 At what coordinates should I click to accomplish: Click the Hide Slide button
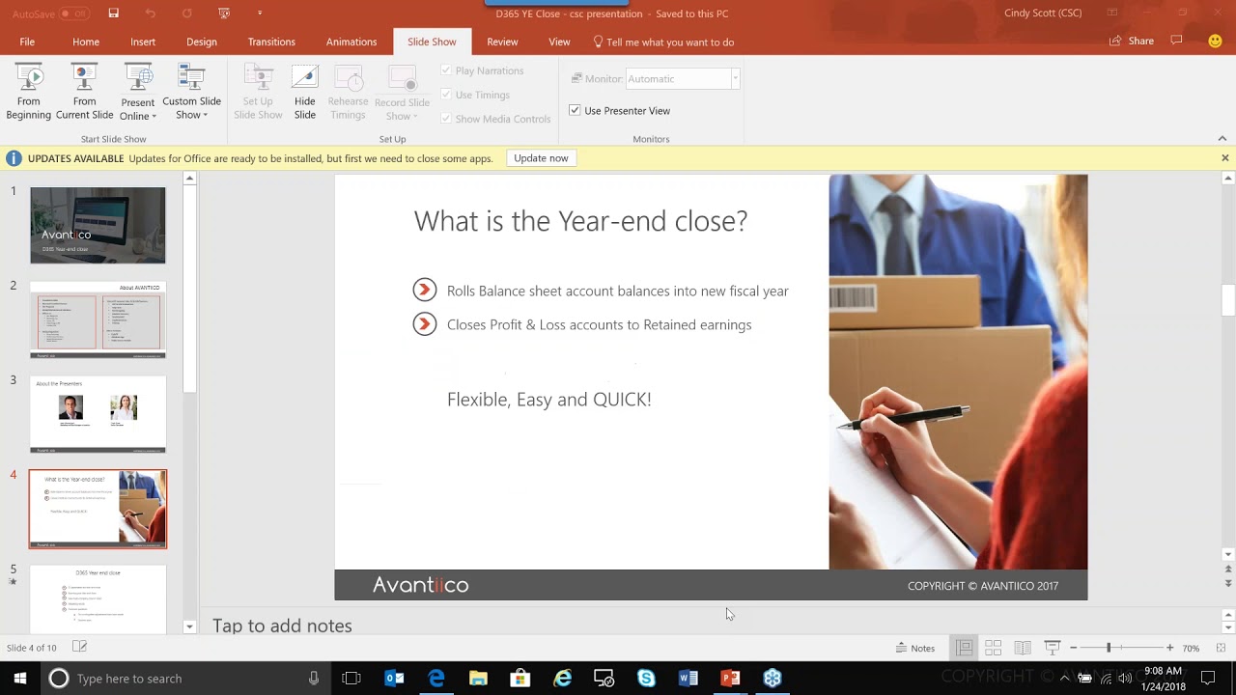(305, 92)
